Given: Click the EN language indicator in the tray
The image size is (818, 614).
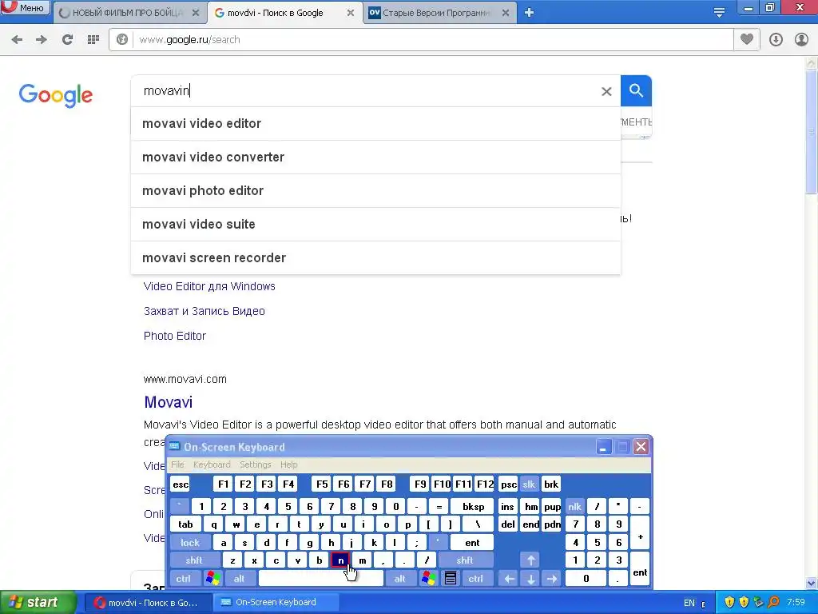Looking at the screenshot, I should (x=689, y=603).
